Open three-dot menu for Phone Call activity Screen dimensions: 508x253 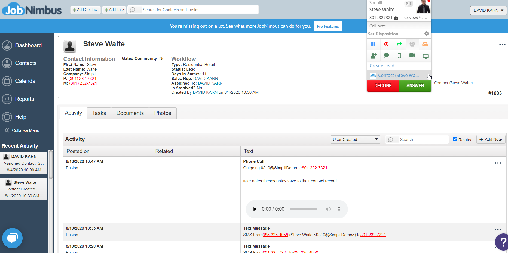click(x=498, y=163)
